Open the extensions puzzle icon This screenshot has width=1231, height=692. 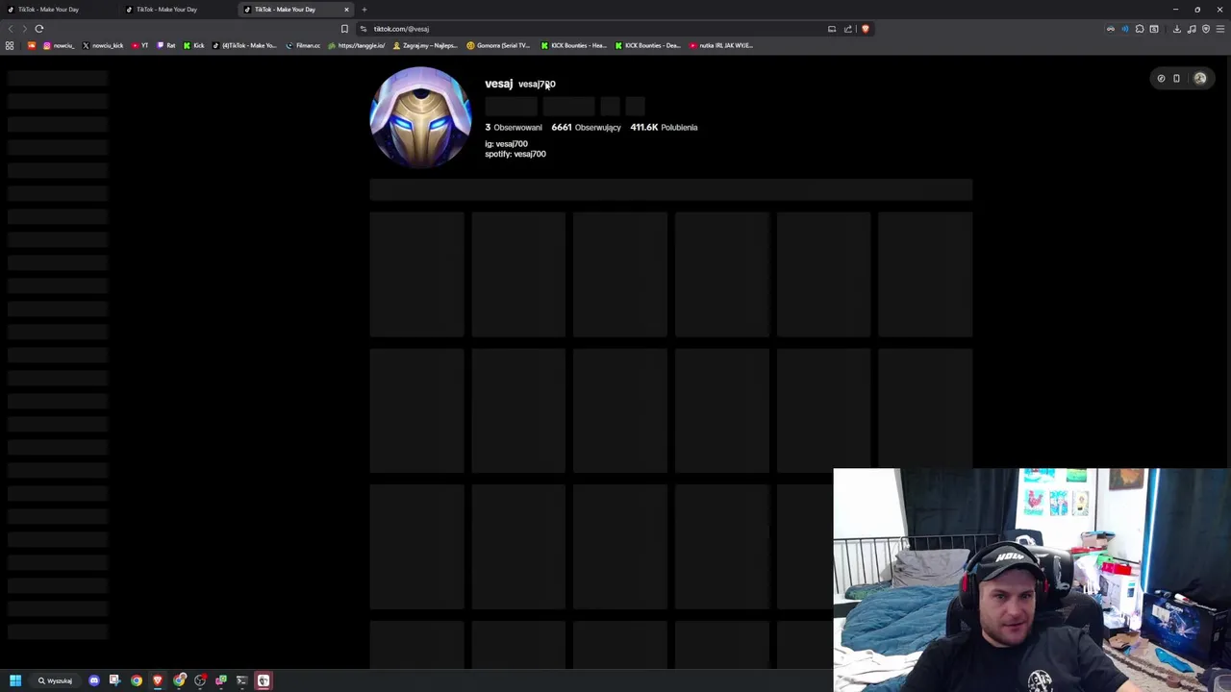pyautogui.click(x=1140, y=29)
